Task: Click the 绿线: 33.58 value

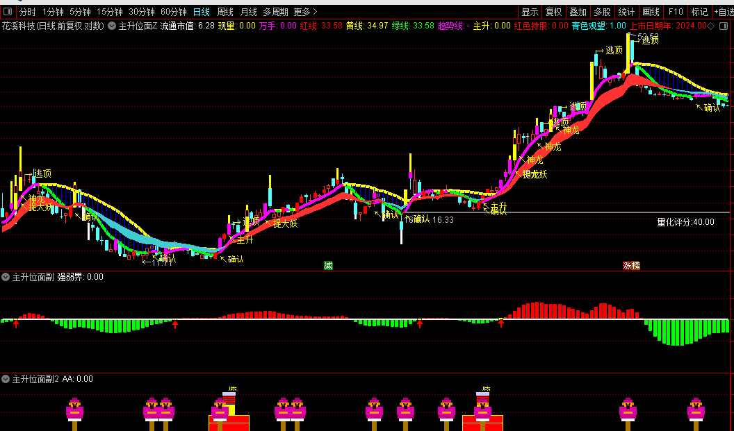Action: click(x=413, y=26)
